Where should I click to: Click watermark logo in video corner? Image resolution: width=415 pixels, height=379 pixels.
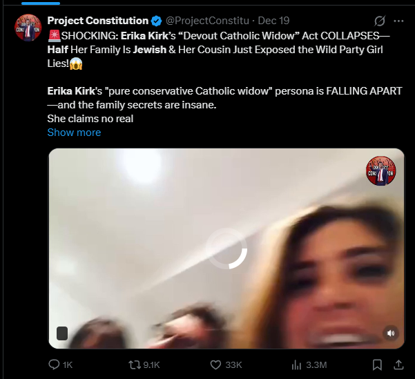pos(381,171)
